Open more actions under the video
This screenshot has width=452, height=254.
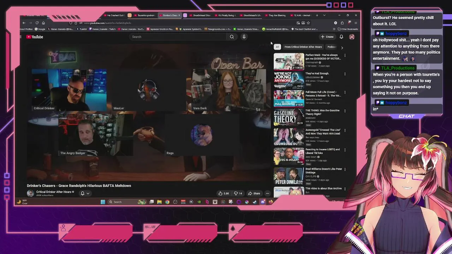click(x=268, y=193)
